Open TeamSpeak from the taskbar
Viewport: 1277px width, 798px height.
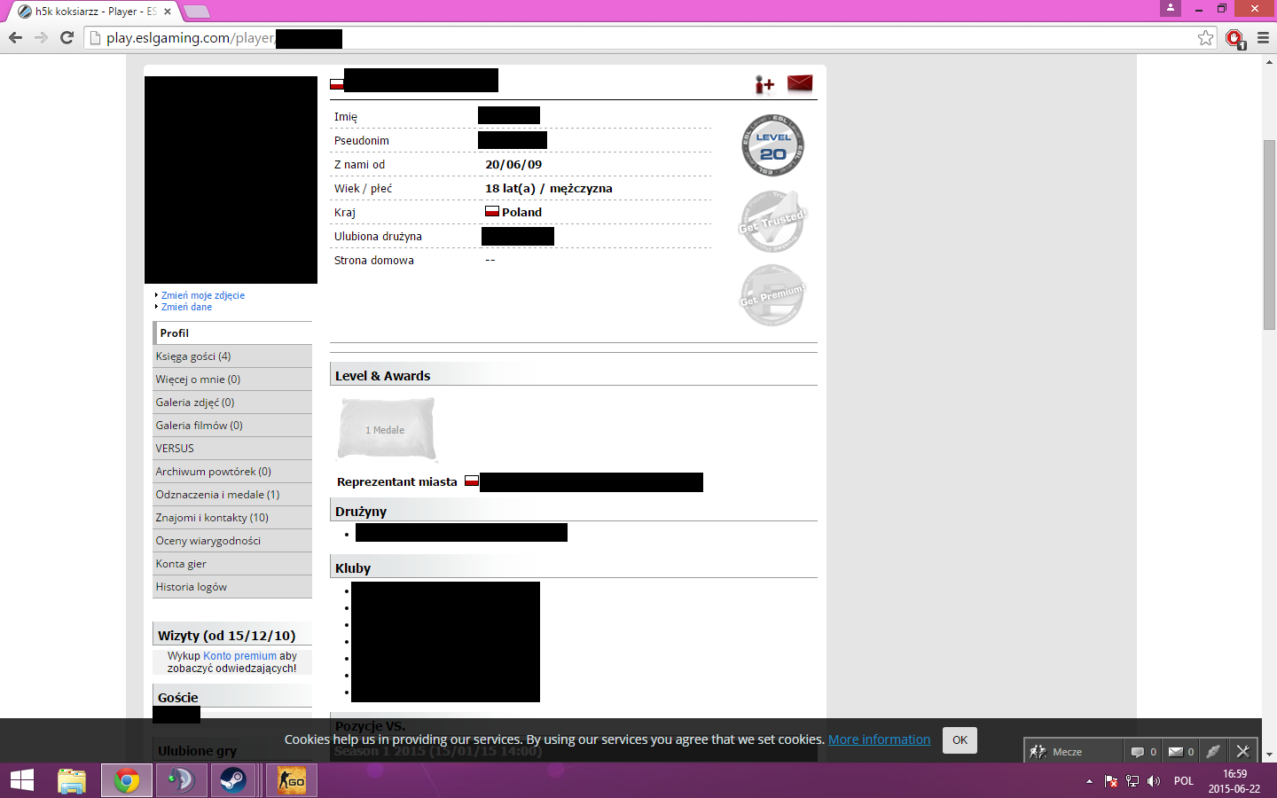click(181, 780)
